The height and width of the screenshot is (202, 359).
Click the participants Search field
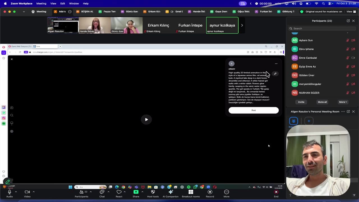coord(322,28)
